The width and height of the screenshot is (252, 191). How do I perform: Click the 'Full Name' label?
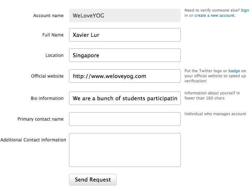pyautogui.click(x=53, y=35)
